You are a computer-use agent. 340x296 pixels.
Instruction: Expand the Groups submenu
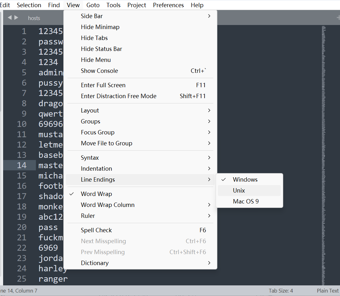tap(140, 121)
